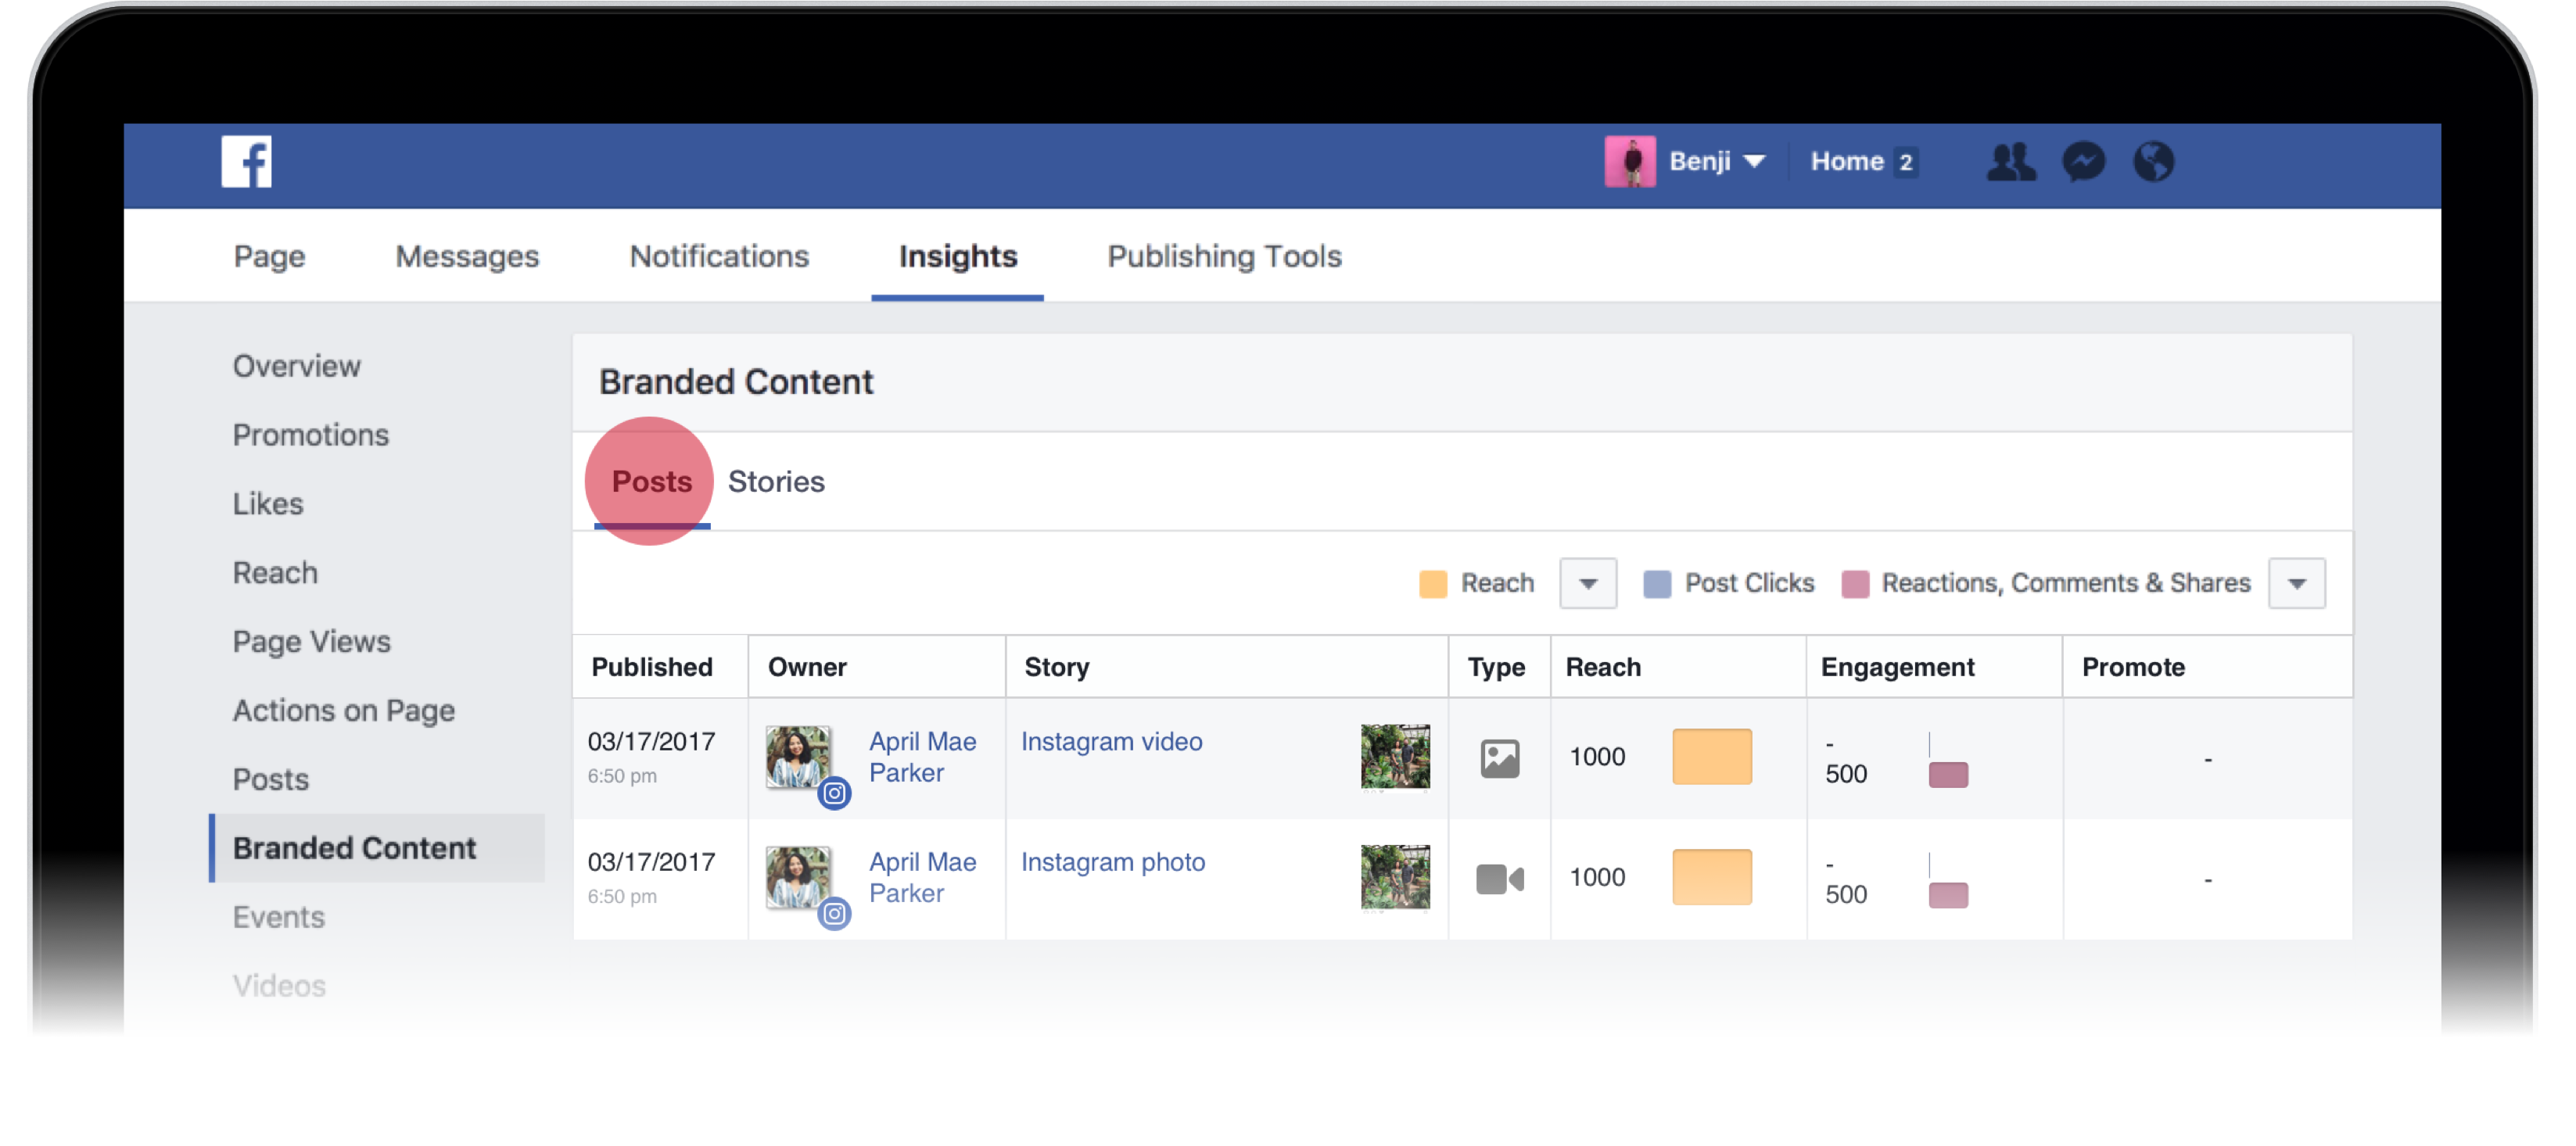Select the Posts tab under Branded Content
This screenshot has height=1146, width=2576.
(651, 482)
